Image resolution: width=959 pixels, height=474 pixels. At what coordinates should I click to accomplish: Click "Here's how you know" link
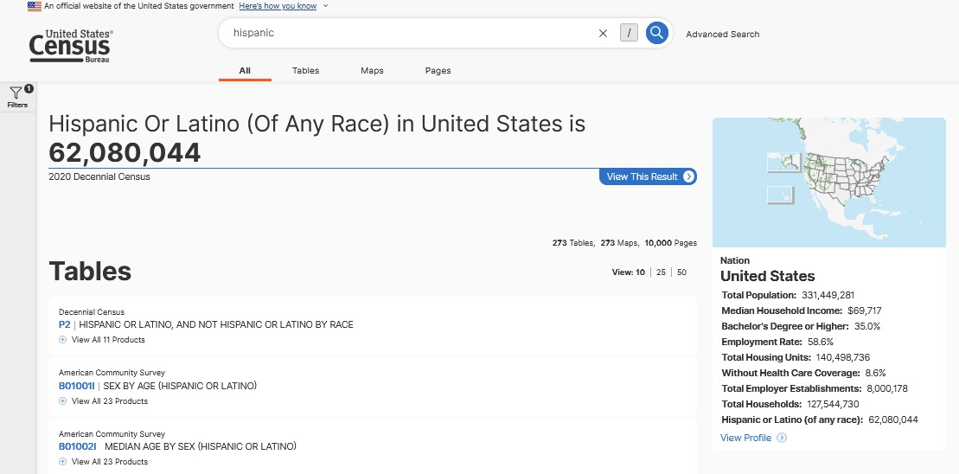click(x=278, y=6)
